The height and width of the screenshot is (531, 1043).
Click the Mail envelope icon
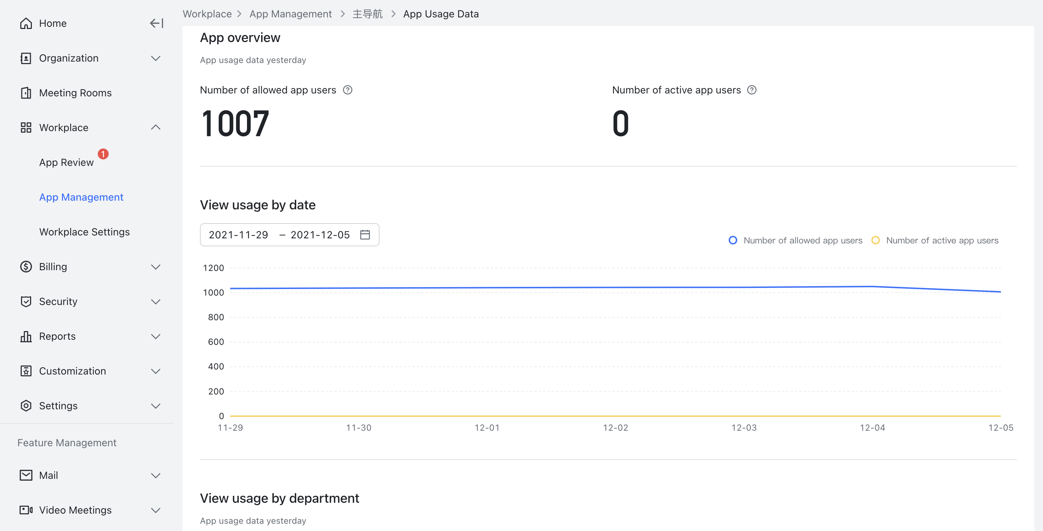click(26, 476)
